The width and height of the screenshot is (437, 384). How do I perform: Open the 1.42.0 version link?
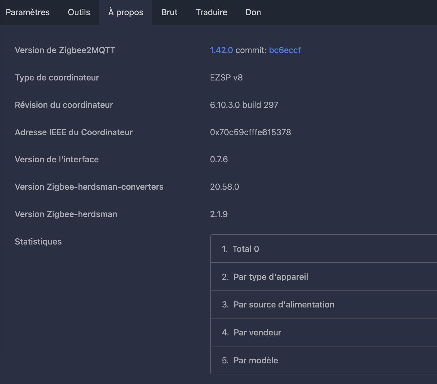coord(221,50)
